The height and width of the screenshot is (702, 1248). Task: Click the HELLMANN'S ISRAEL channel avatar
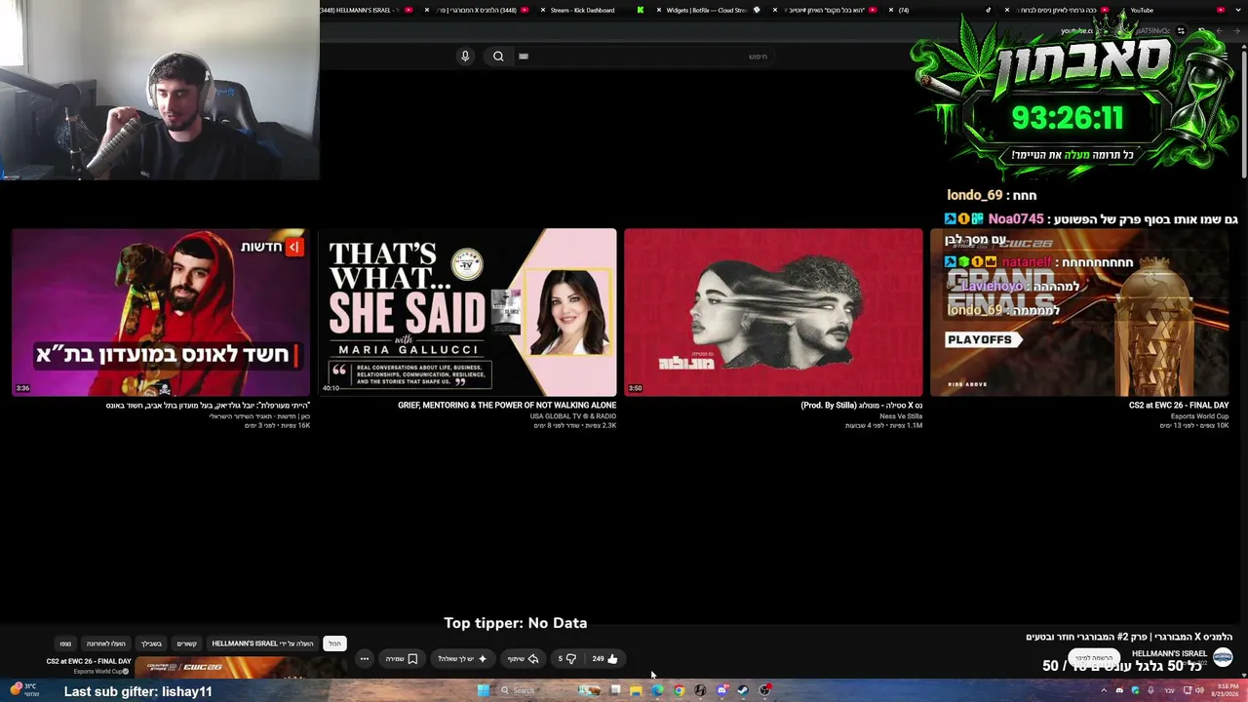tap(1223, 658)
